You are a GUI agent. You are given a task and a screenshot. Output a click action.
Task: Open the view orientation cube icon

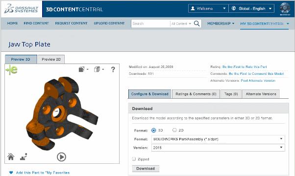[x=97, y=69]
